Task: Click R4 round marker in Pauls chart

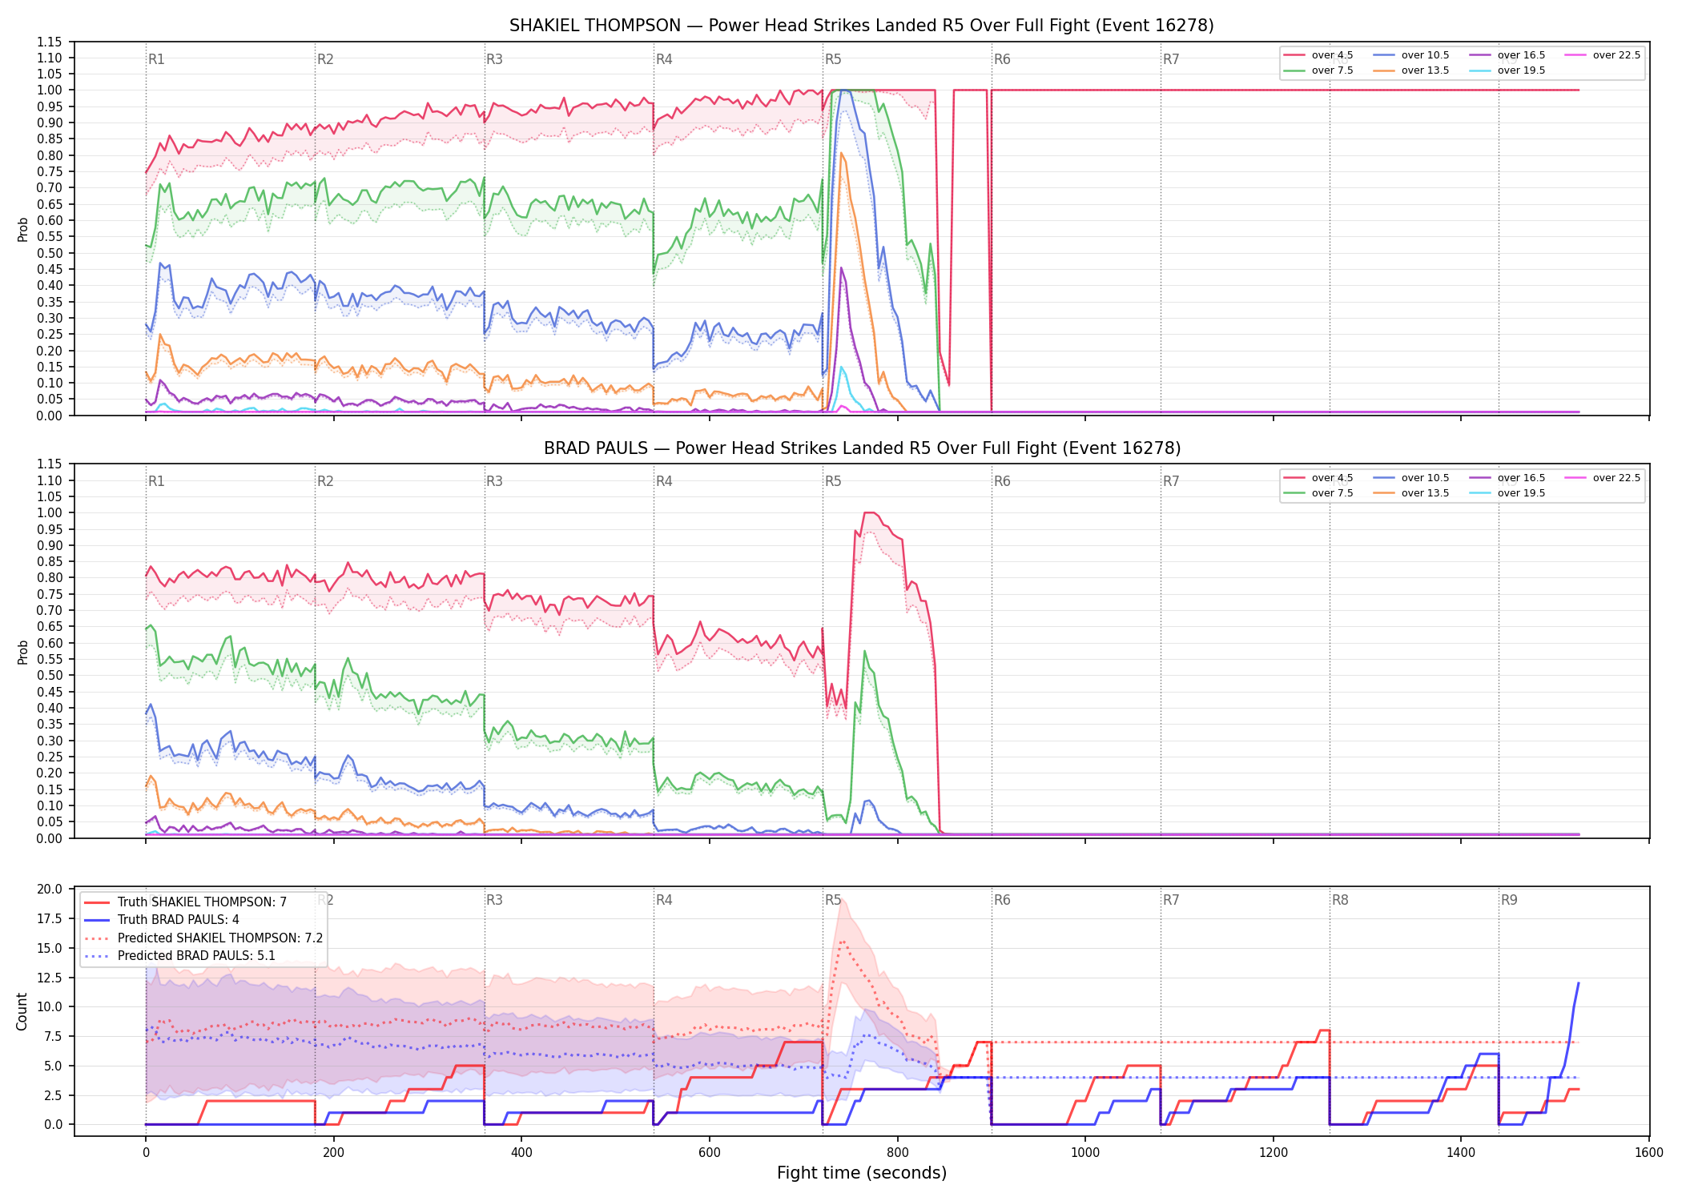Action: click(664, 481)
